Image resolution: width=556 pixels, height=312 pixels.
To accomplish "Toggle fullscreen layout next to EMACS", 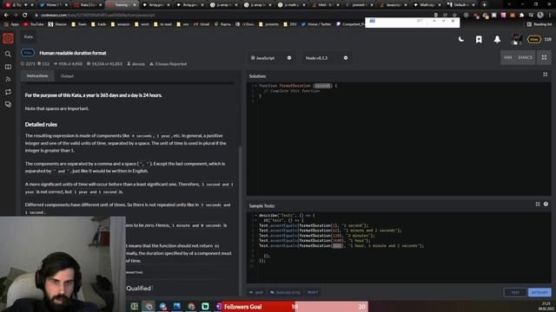I will click(544, 58).
